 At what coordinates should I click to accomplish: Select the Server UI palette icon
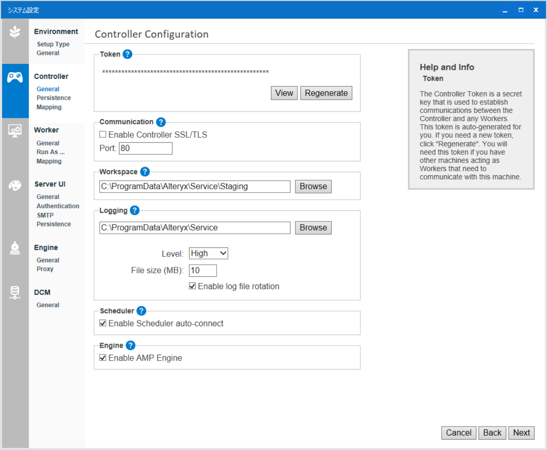point(15,185)
